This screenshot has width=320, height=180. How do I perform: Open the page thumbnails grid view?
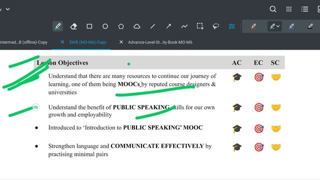point(289,9)
